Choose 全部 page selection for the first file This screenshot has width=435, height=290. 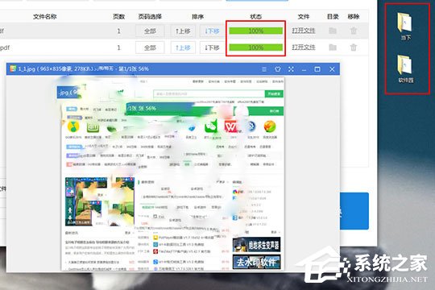coord(150,31)
